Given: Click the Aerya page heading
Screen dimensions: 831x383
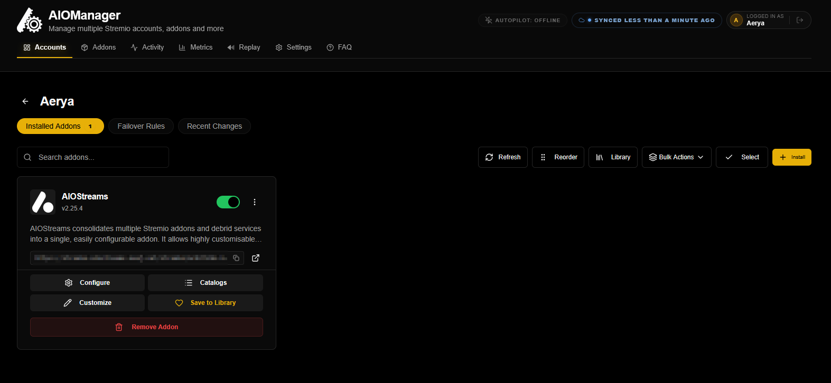Looking at the screenshot, I should (x=57, y=101).
